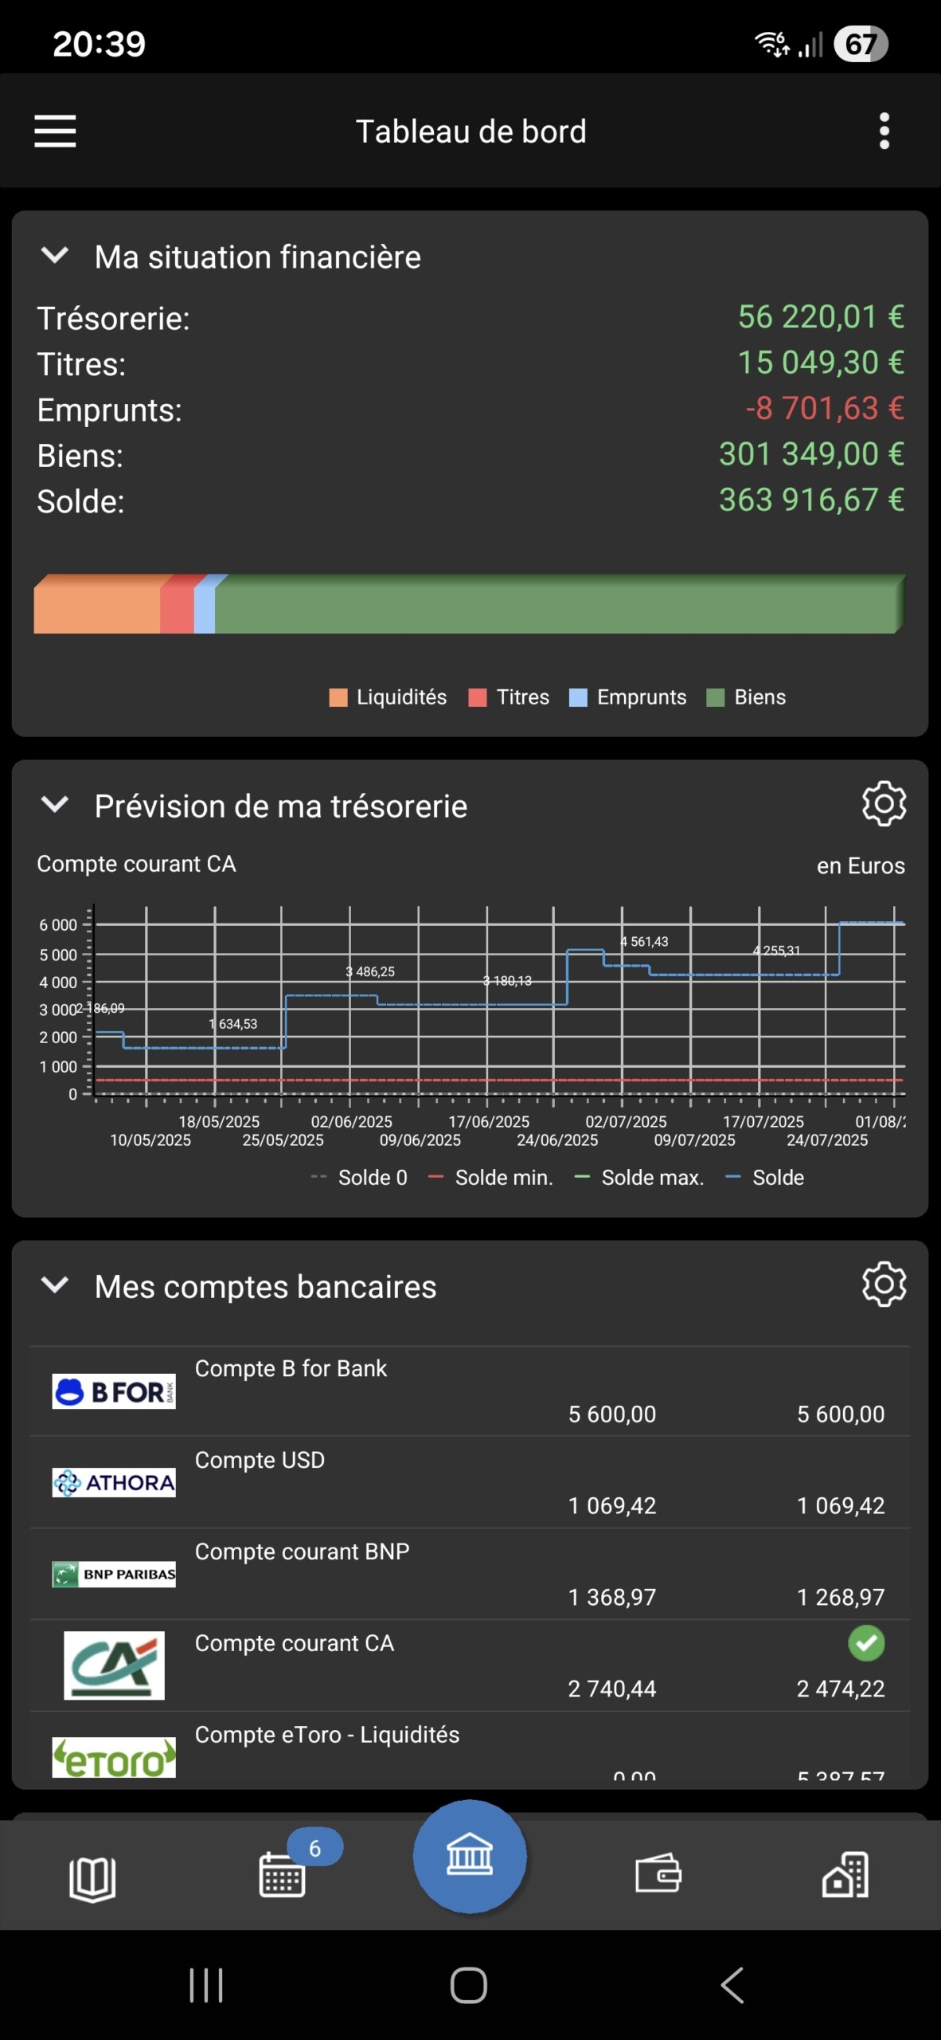Screen dimensions: 941x2040
Task: Toggle Solde max. legend series
Action: point(639,1178)
